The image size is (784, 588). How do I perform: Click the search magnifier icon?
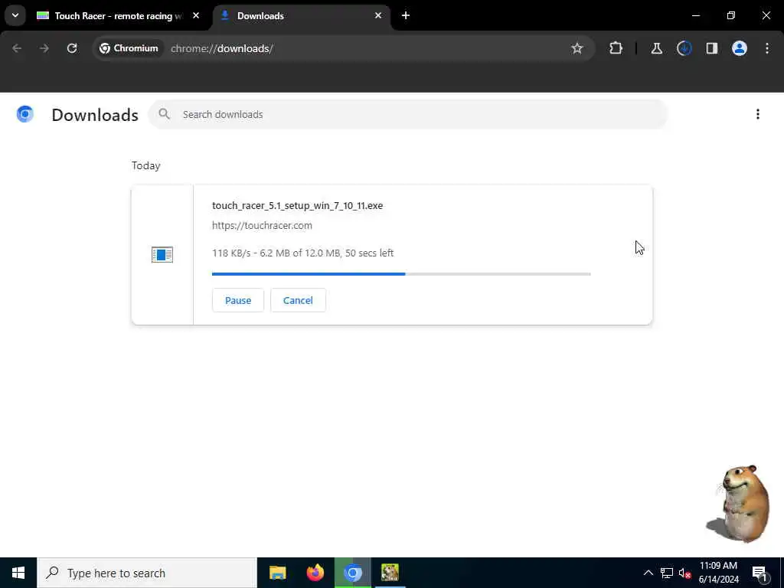point(164,115)
